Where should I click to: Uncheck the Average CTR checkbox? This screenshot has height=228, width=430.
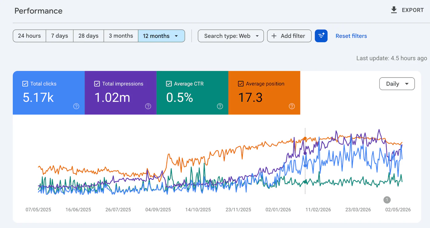169,84
